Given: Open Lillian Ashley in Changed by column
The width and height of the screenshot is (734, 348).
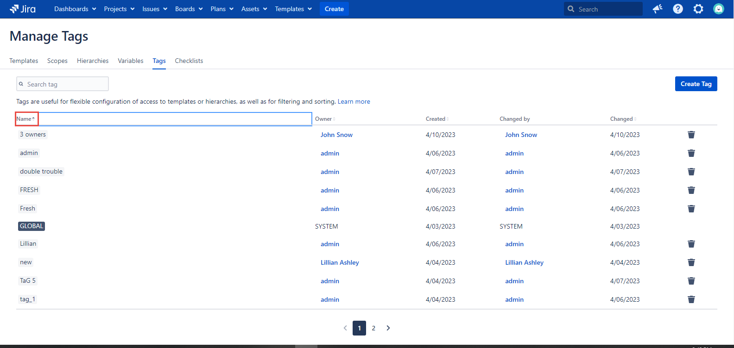Looking at the screenshot, I should click(524, 262).
